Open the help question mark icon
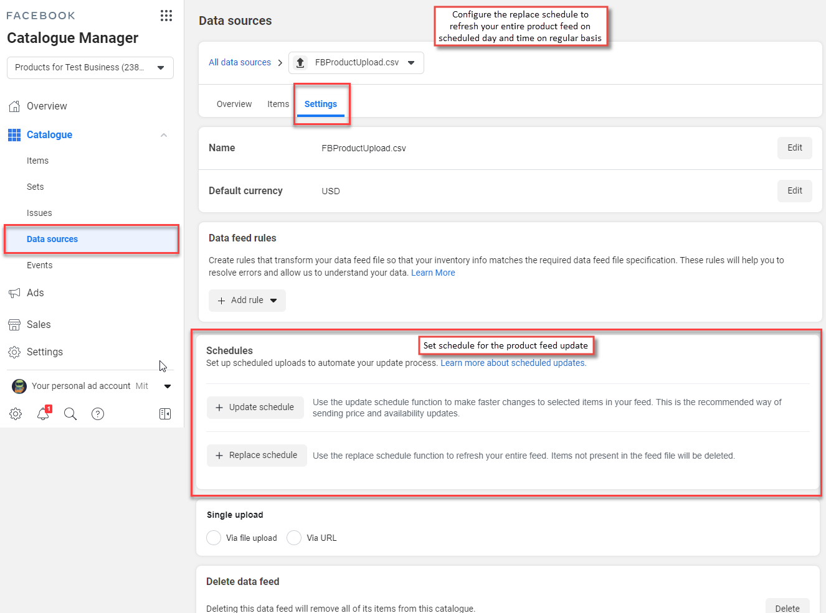The height and width of the screenshot is (613, 826). (98, 414)
